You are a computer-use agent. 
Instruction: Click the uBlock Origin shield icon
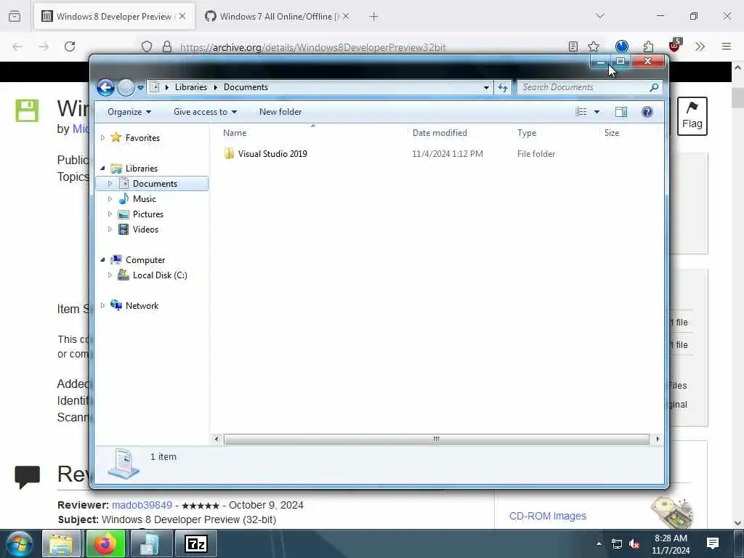675,46
